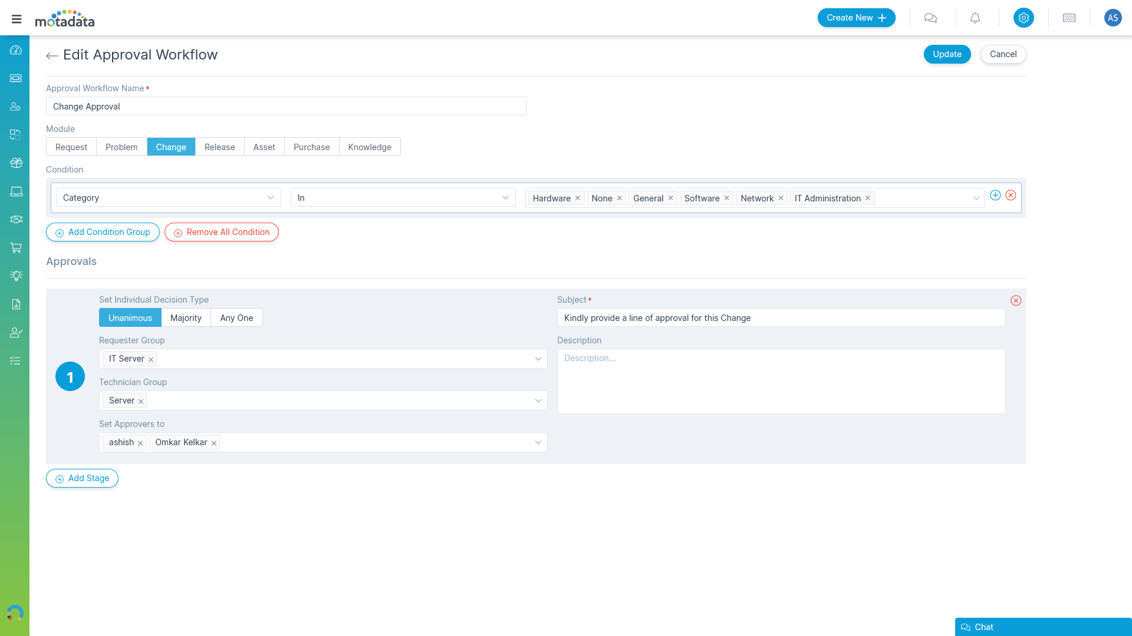Switch module to Release
The height and width of the screenshot is (636, 1132).
tap(220, 147)
